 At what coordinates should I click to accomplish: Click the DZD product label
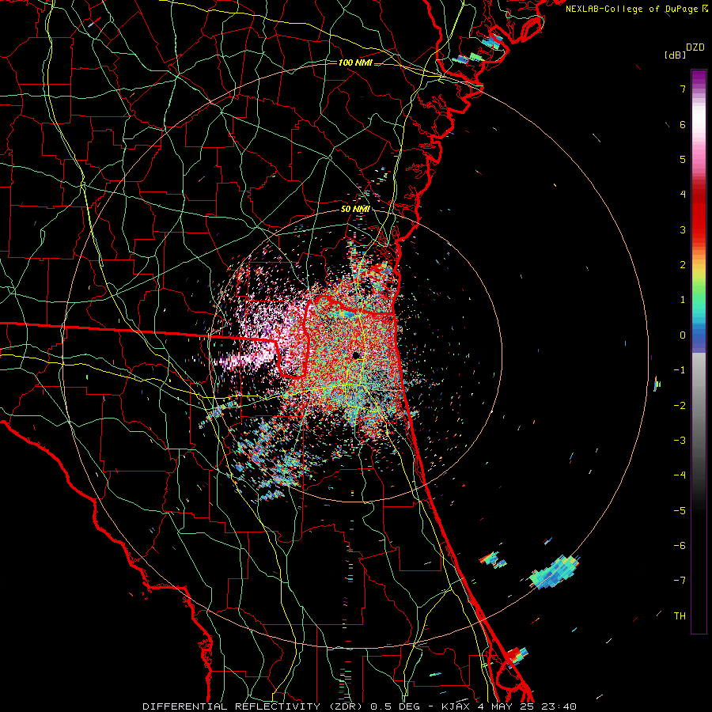[x=695, y=47]
